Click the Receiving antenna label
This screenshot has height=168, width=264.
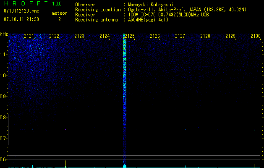[97, 20]
